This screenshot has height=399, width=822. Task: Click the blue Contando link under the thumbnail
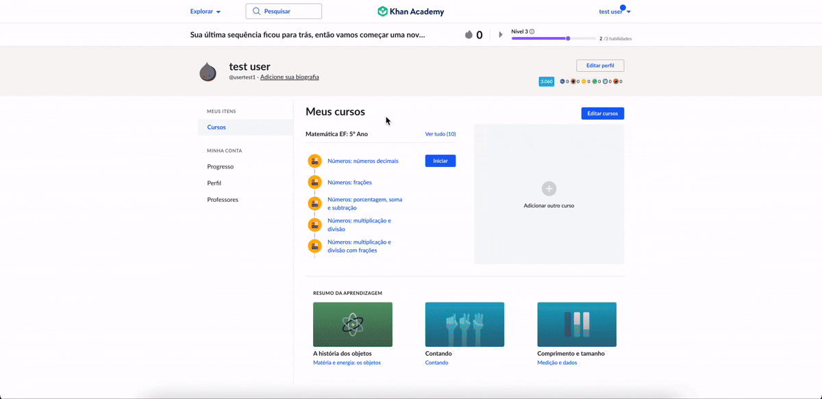click(436, 363)
